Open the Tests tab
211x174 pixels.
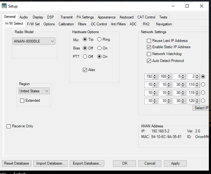coord(163,17)
